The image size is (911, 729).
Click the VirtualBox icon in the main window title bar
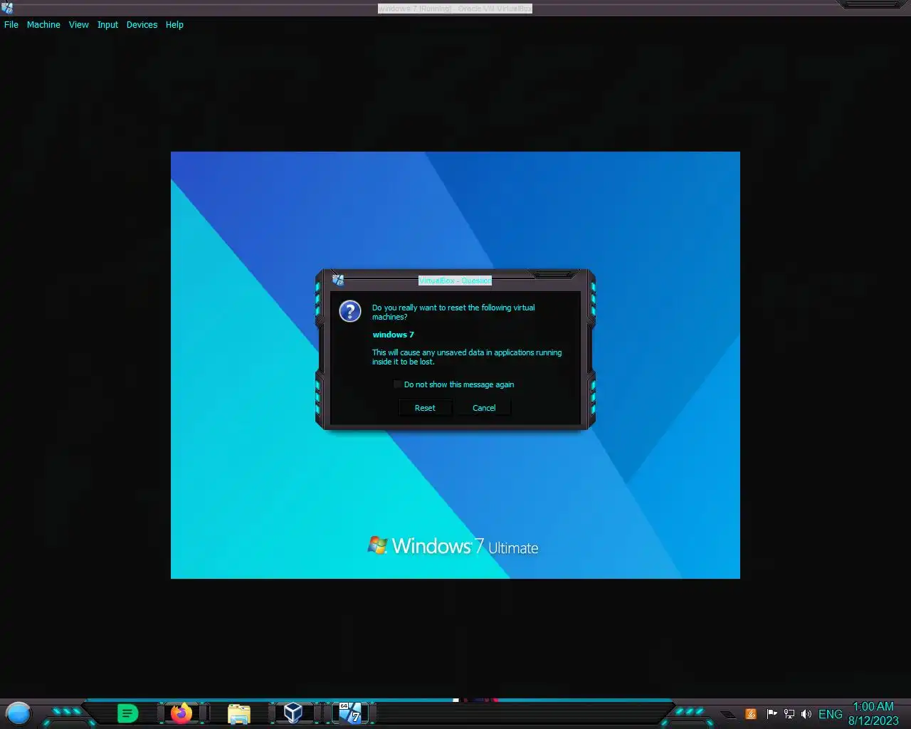[x=6, y=8]
